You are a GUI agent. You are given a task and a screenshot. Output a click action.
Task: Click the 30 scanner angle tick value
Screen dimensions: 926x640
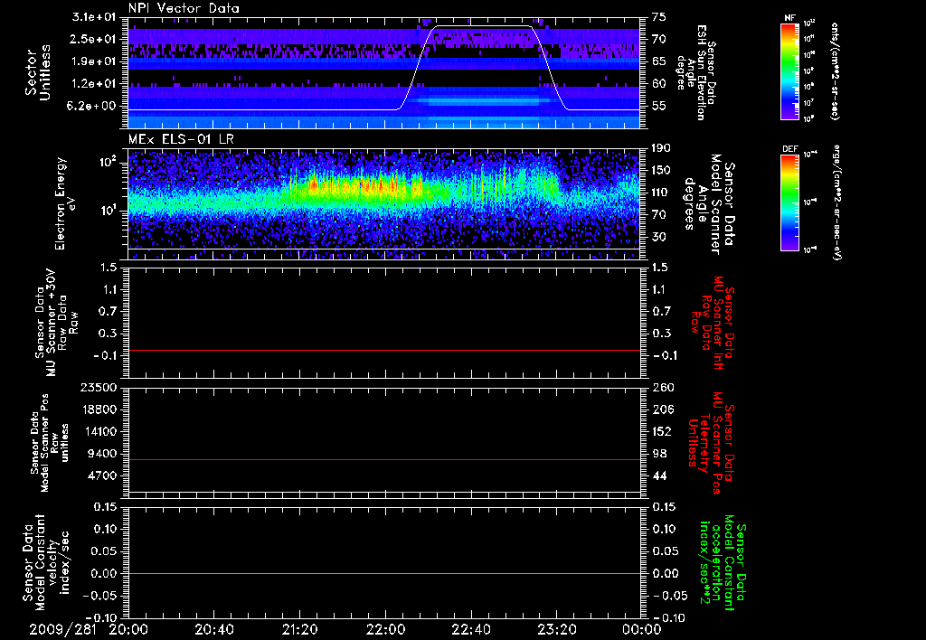click(659, 237)
